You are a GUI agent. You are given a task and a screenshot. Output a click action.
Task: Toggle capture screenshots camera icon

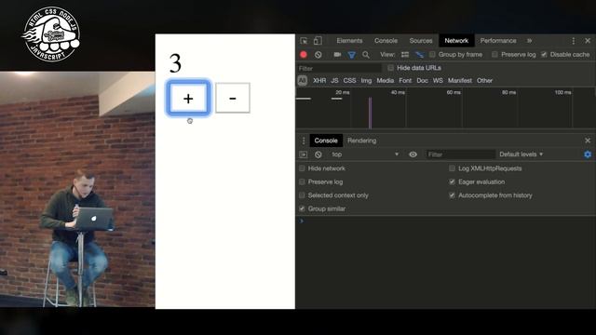pyautogui.click(x=337, y=55)
